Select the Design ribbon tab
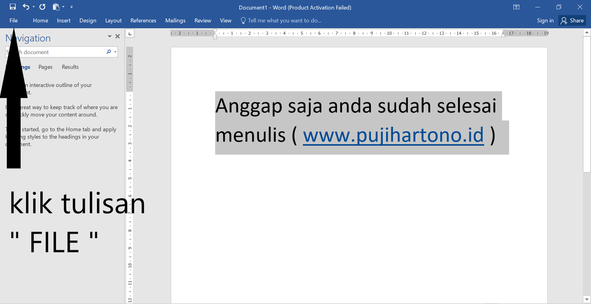 pyautogui.click(x=88, y=21)
